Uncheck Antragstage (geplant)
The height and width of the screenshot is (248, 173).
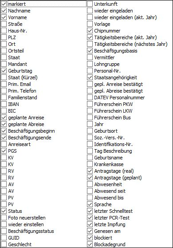(x=90, y=178)
